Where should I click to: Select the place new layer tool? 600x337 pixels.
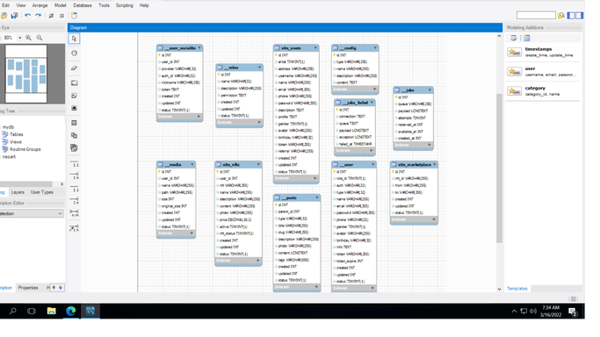(75, 82)
